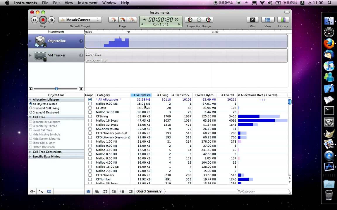Expand Call Tree Constraints section
The image size is (337, 210).
coord(30,152)
